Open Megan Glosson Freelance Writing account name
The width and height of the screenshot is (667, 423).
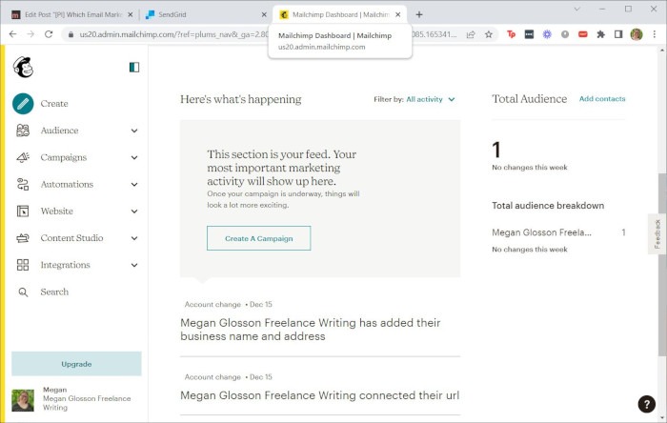(x=87, y=403)
